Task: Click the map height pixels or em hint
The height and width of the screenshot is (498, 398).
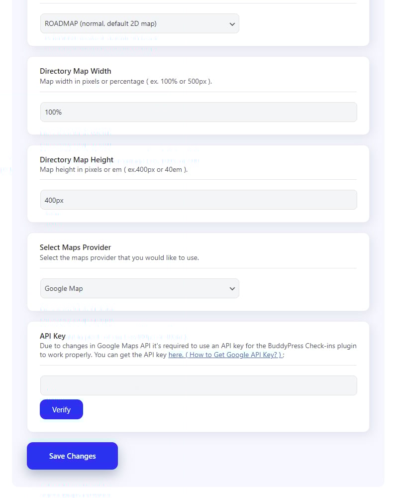Action: pos(113,169)
